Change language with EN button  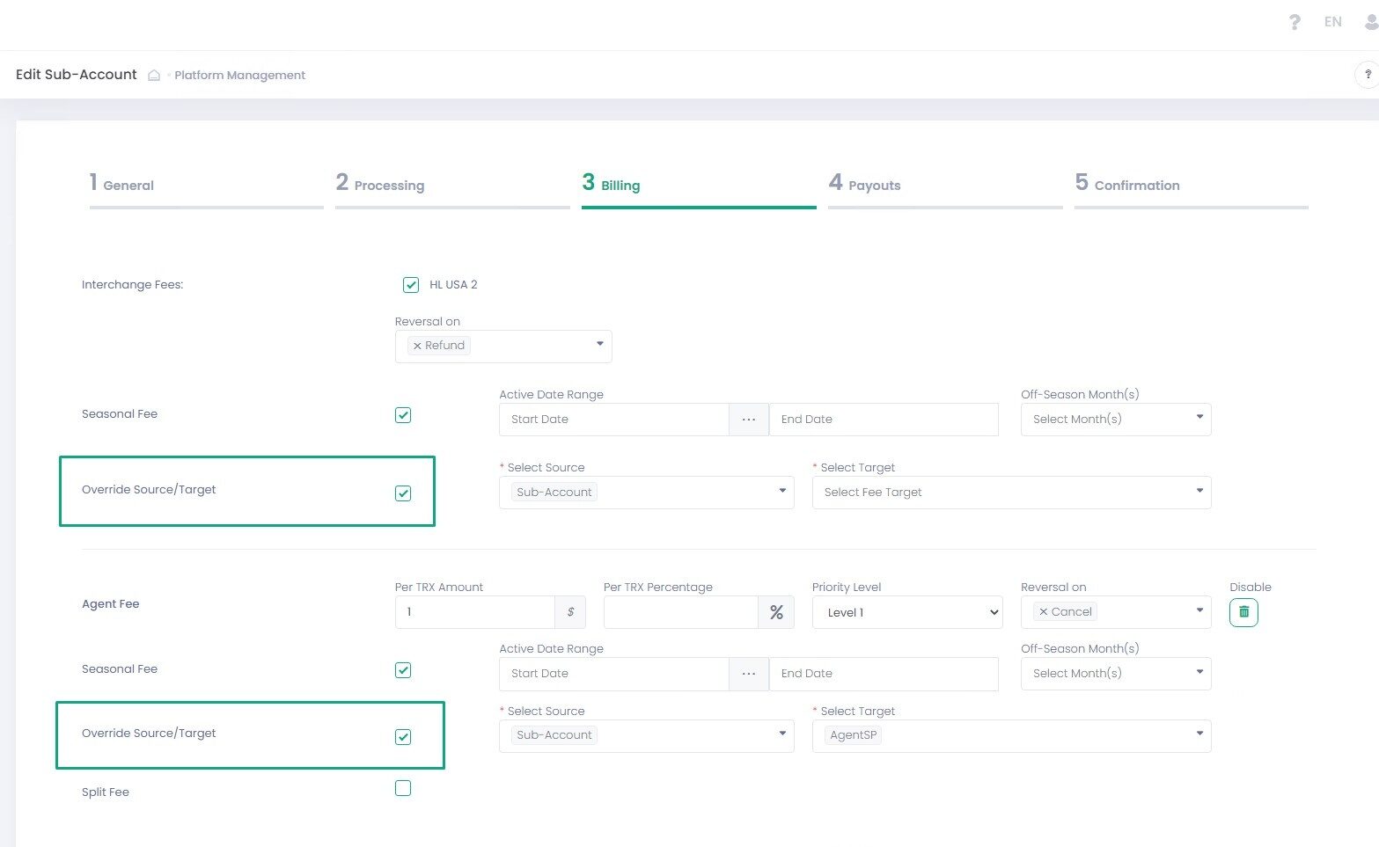(1332, 22)
